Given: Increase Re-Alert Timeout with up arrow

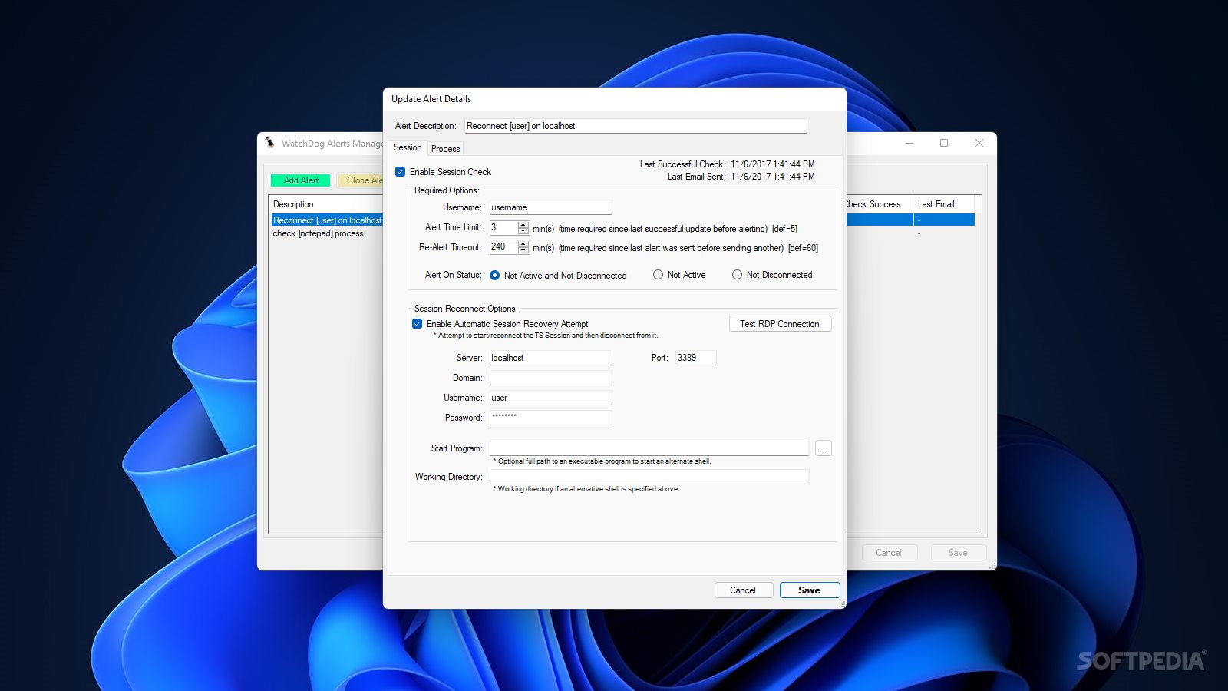Looking at the screenshot, I should [523, 243].
